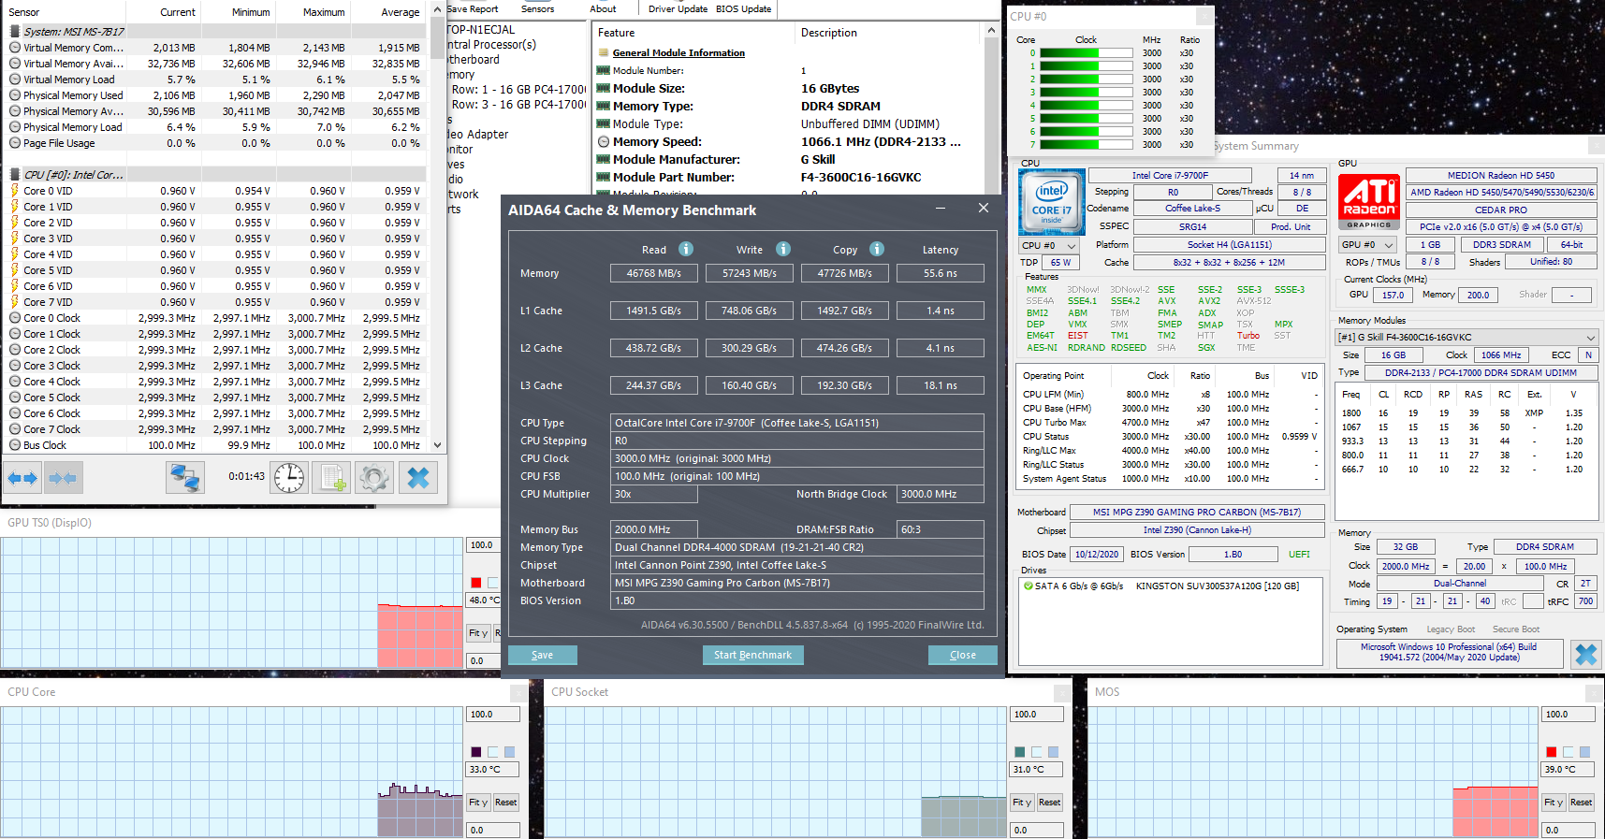Click the green SATA status icon in Drives
The image size is (1605, 839).
[1029, 586]
